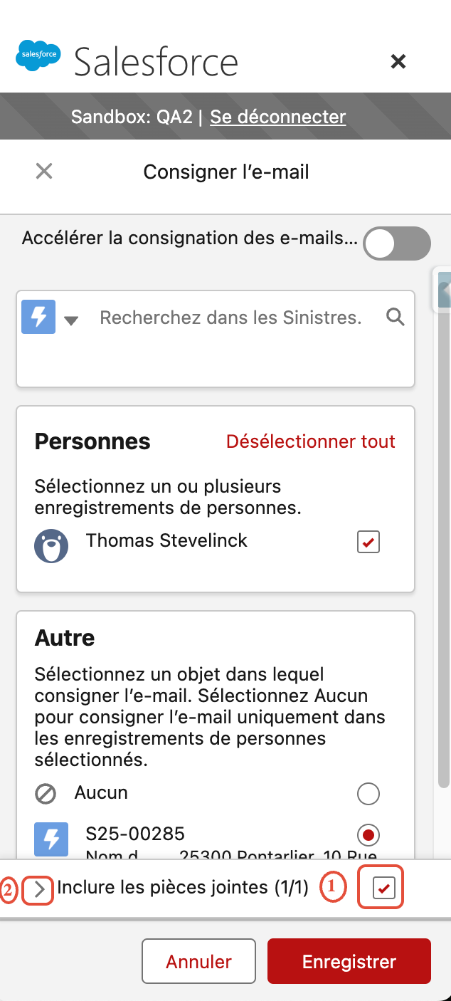Click the S25-00285 record lightning icon
Screen dimensions: 451x1001
pos(51,839)
